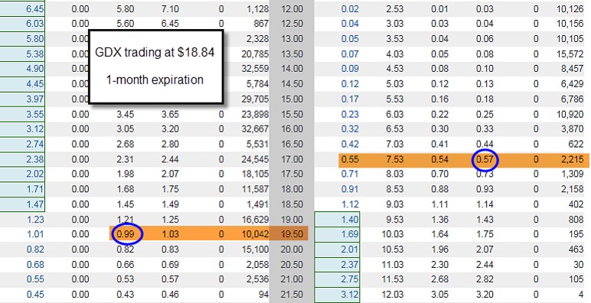Select put value 7.53 in highlighted 17.00 row
The height and width of the screenshot is (303, 591).
click(x=394, y=159)
